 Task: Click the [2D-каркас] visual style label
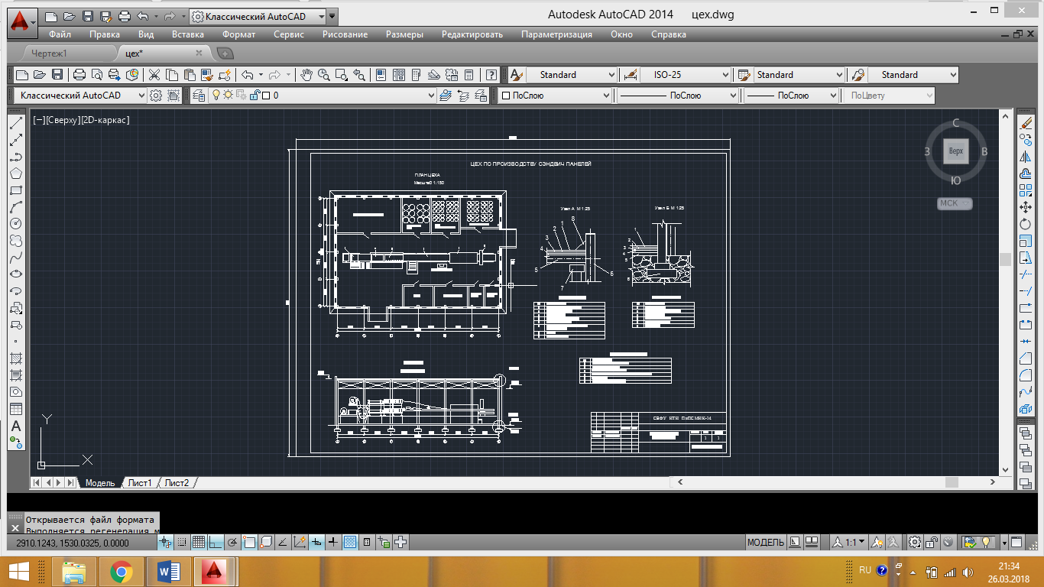click(105, 120)
